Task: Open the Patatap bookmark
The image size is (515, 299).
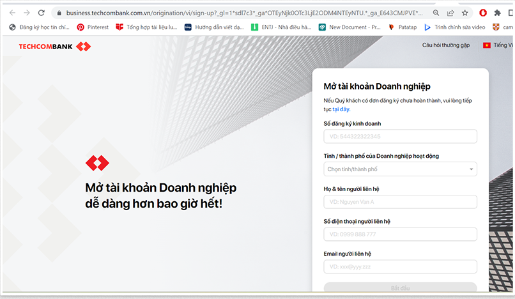Action: pos(403,27)
